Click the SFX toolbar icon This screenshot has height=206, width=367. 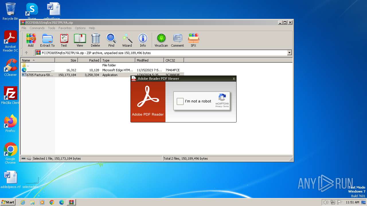click(x=194, y=40)
